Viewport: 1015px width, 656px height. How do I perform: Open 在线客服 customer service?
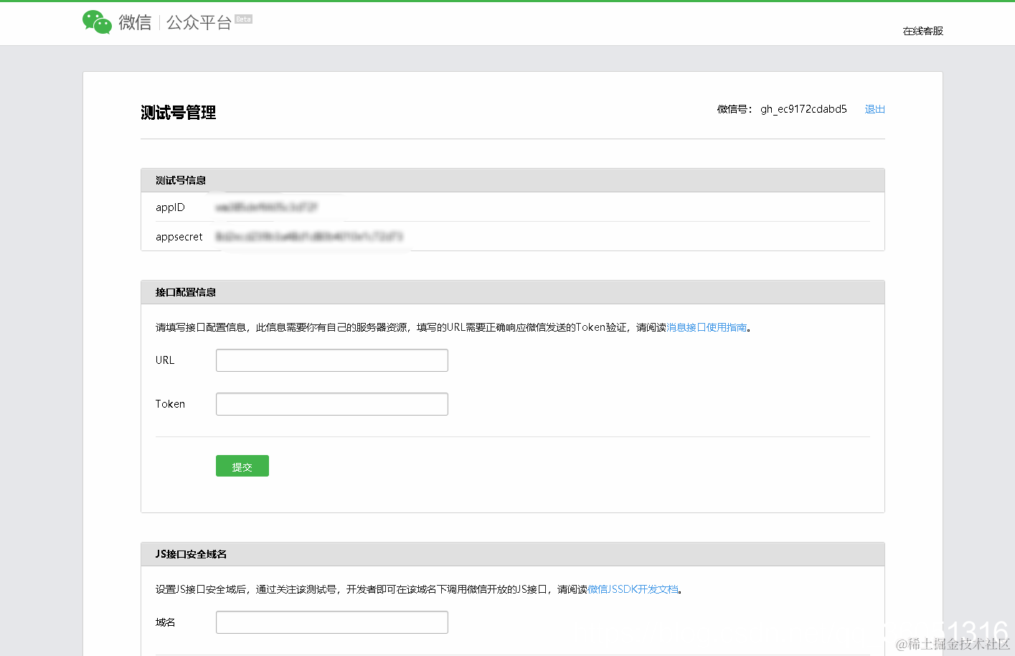click(x=922, y=31)
